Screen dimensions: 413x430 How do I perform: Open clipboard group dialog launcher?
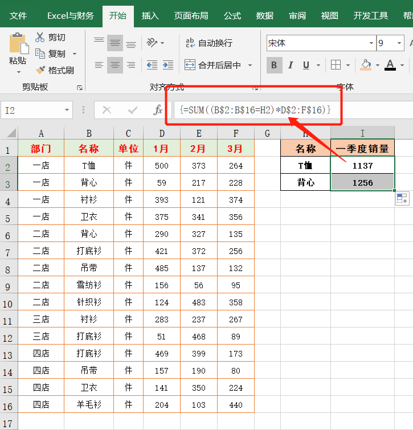pyautogui.click(x=80, y=88)
